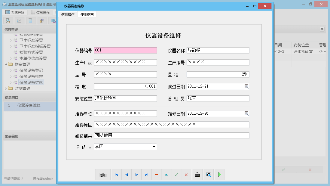Open print preview from the bottom toolbar
The image size is (330, 186).
(209, 175)
